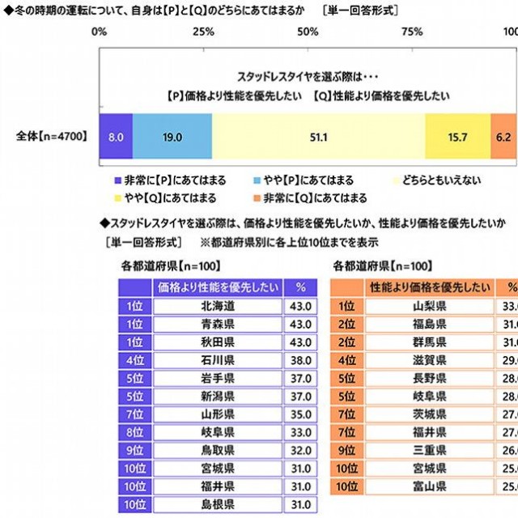Screen dimensions: 518x518
Task: Click the 北海道 cell
Action: click(x=218, y=306)
